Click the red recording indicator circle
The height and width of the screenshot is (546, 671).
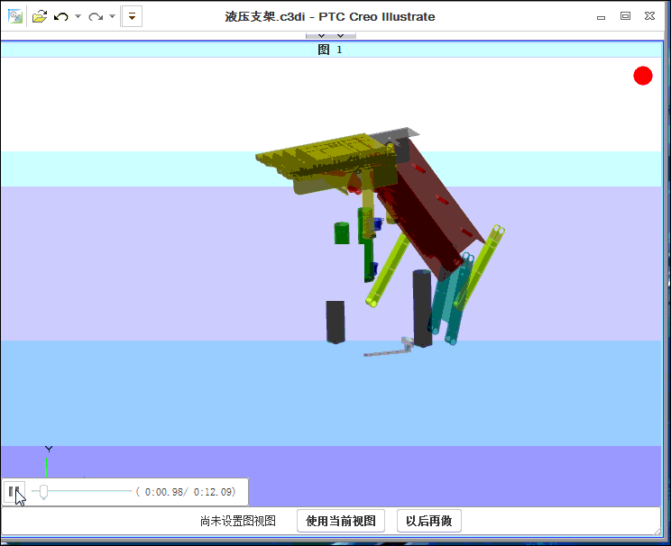[x=643, y=76]
